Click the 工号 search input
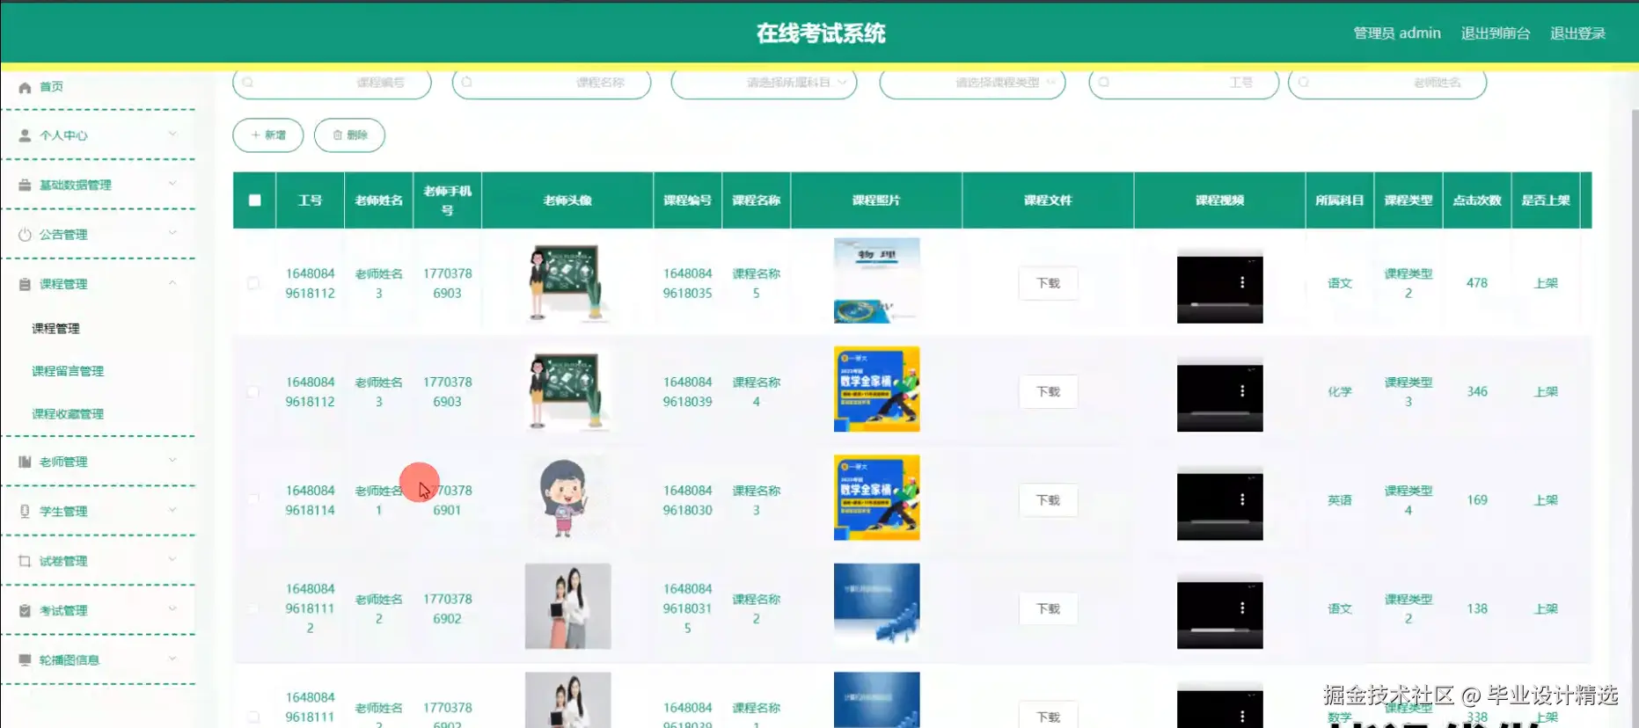The image size is (1639, 728). pos(1183,83)
